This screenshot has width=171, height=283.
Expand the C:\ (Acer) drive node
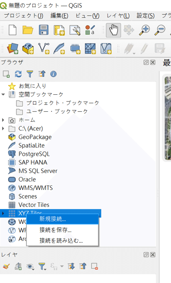coord(3,128)
